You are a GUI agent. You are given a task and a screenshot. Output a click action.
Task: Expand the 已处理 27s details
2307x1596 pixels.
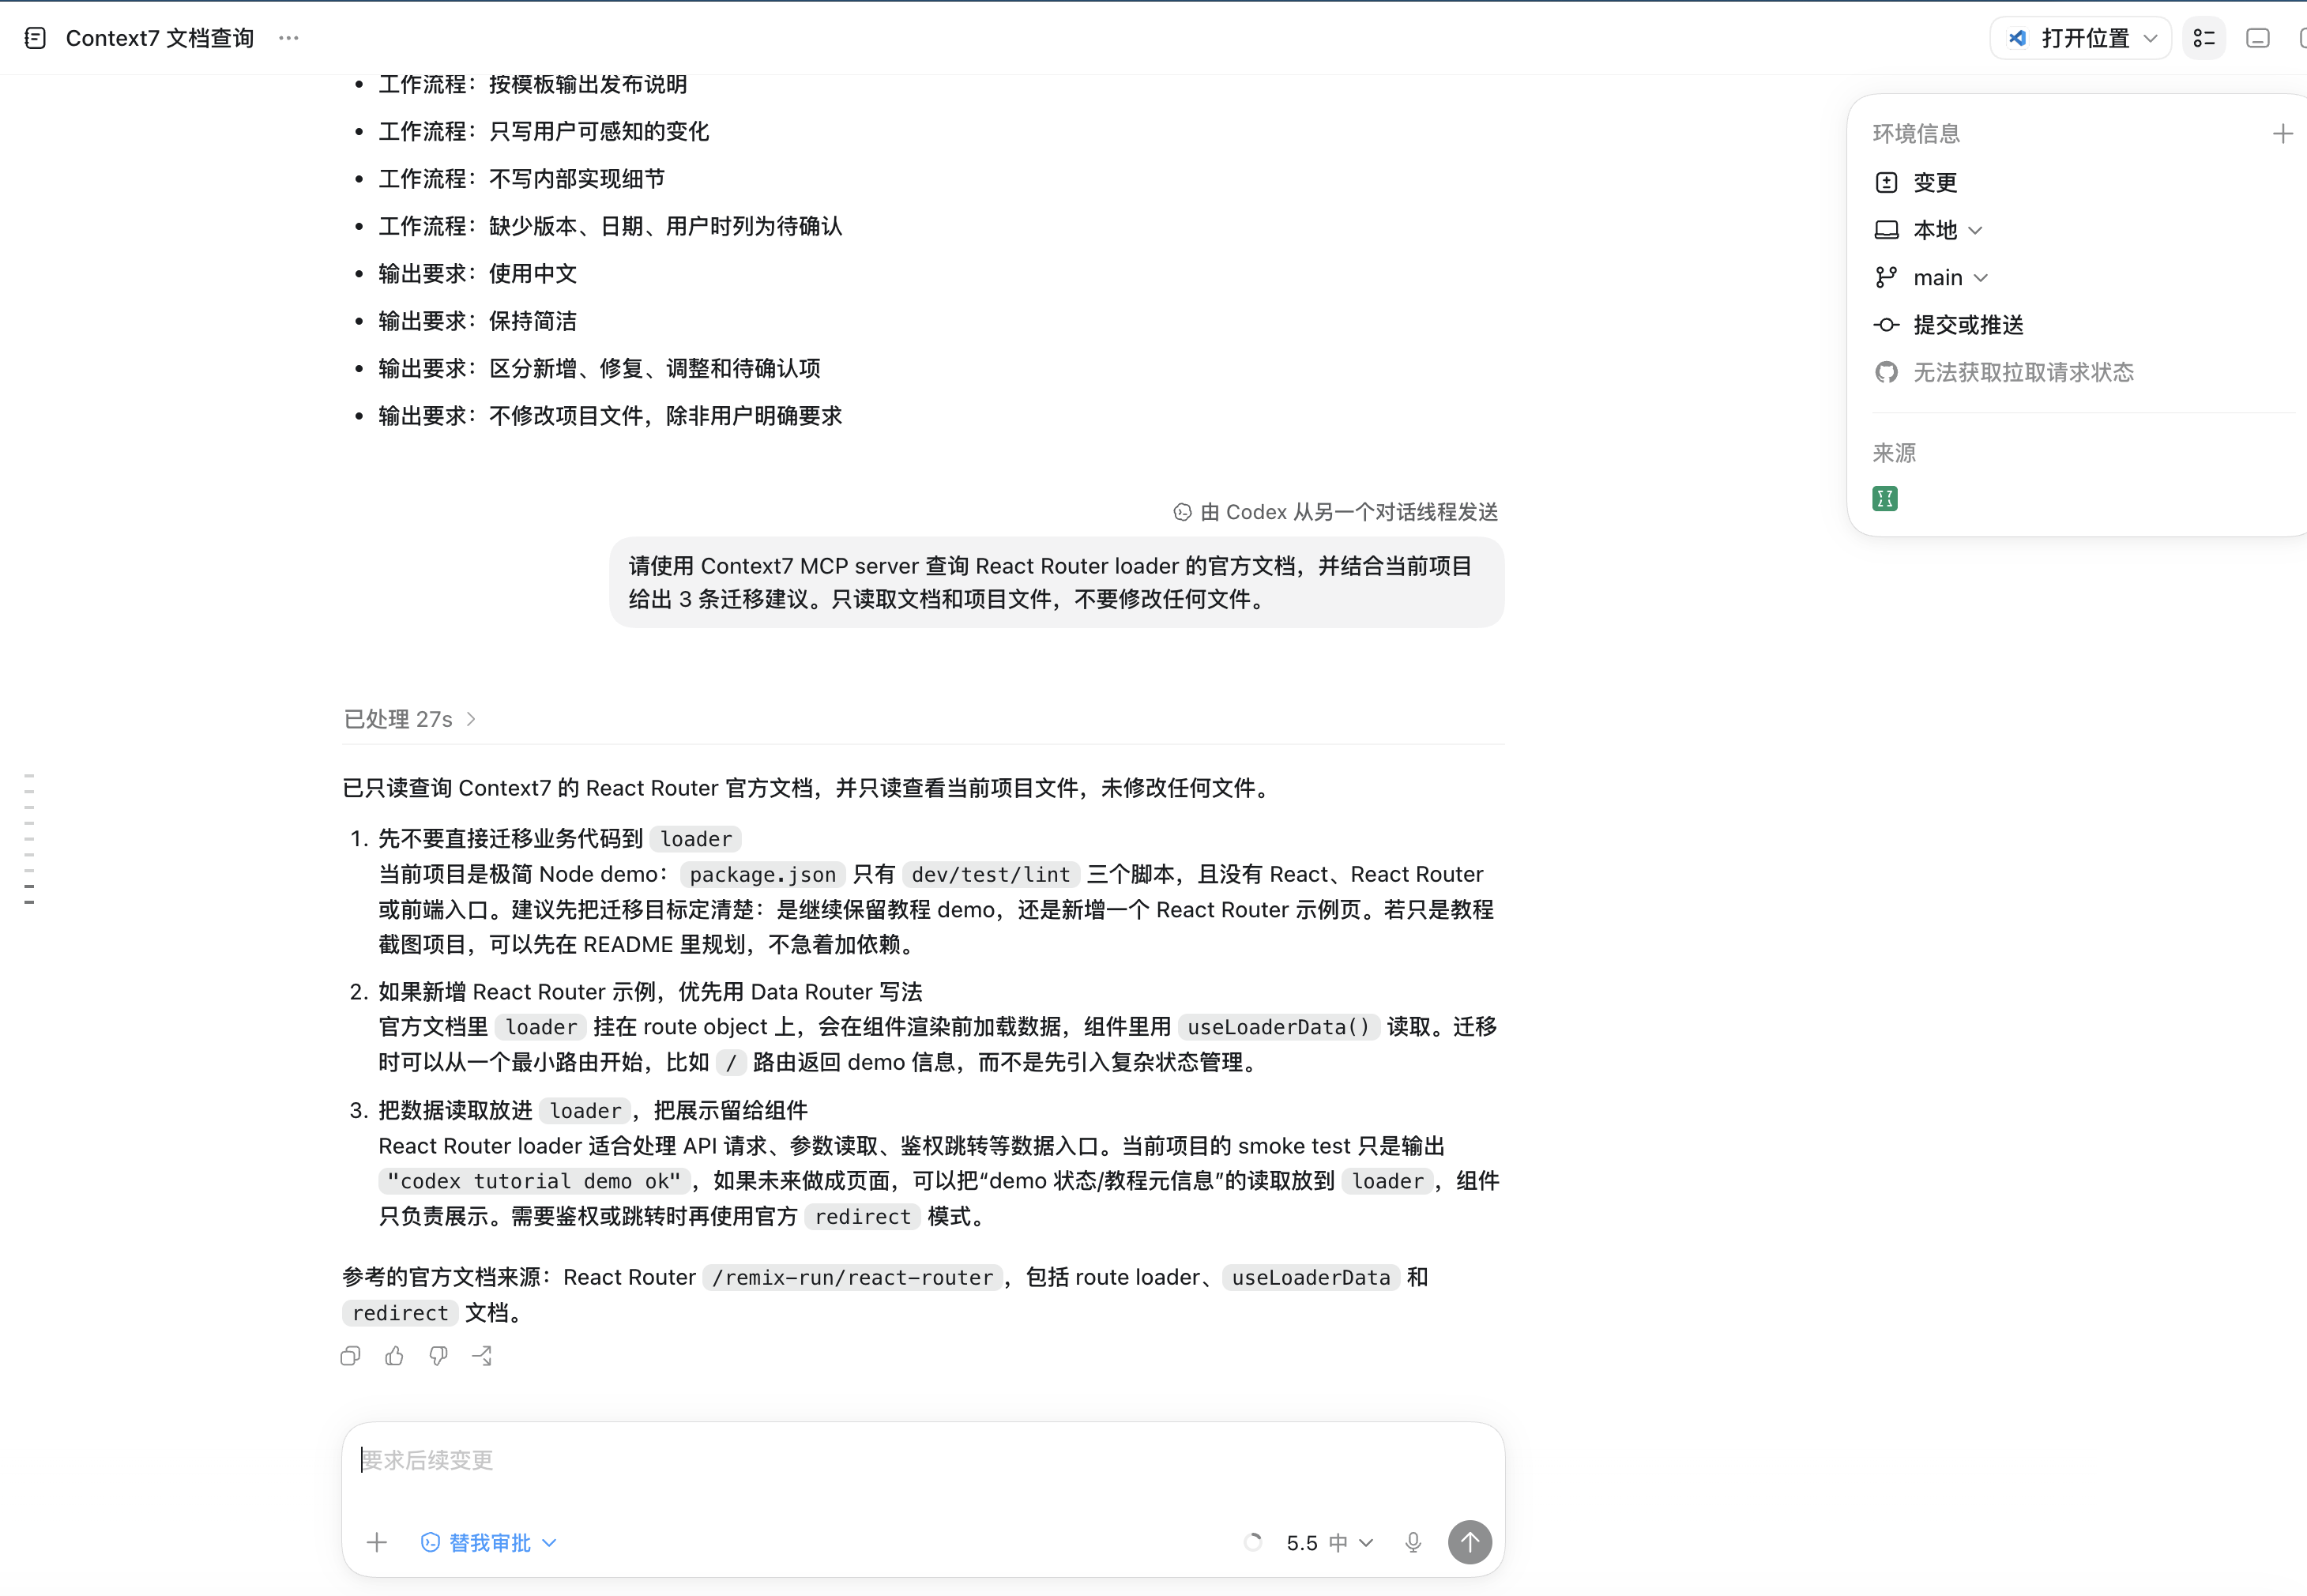tap(410, 719)
